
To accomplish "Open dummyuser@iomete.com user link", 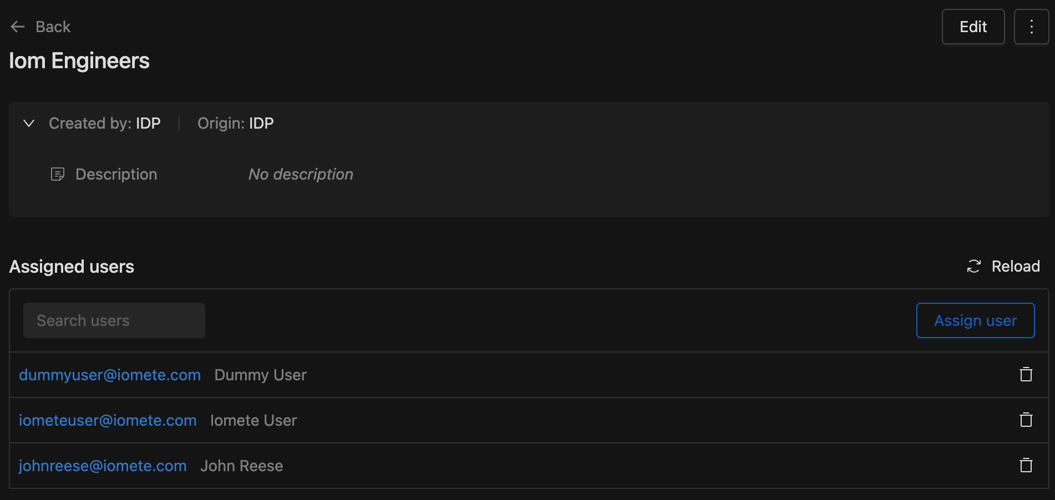I will [110, 375].
